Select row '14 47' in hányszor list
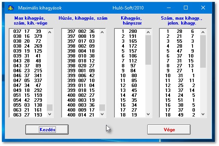219x146 pixels. click(x=130, y=95)
